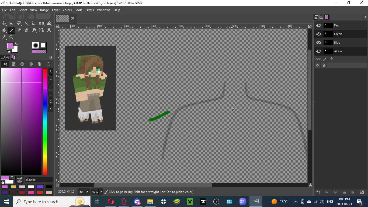
Task: Open the Colors menu
Action: coord(67,10)
